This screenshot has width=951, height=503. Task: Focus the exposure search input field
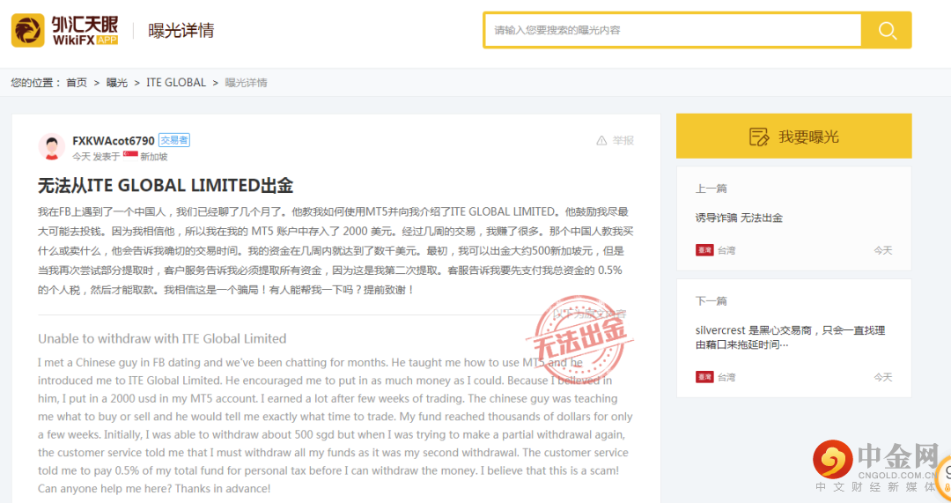coord(673,31)
